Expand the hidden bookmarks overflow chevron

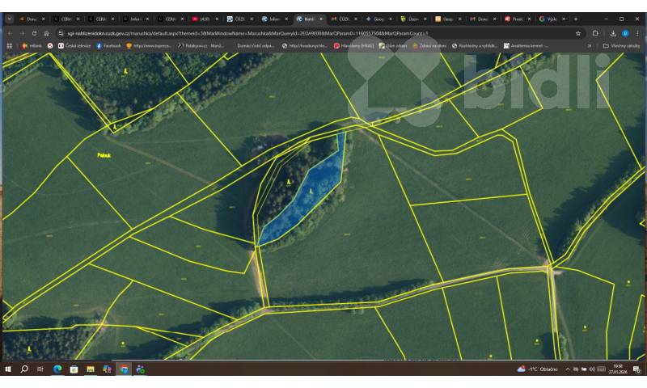tap(590, 46)
